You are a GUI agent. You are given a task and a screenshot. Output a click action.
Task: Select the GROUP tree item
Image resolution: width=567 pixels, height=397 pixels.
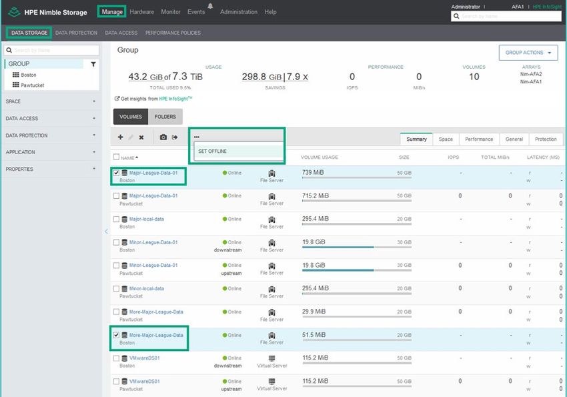pyautogui.click(x=44, y=64)
